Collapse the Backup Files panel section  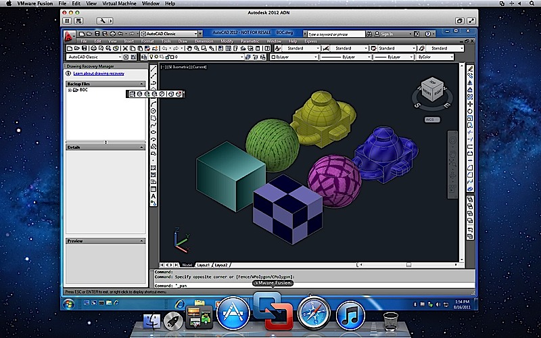pyautogui.click(x=141, y=84)
